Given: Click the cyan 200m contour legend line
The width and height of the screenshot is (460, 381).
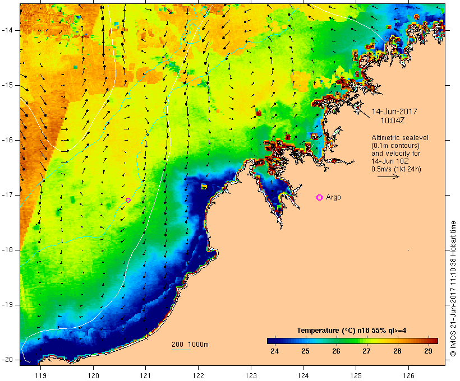Looking at the screenshot, I should (181, 350).
